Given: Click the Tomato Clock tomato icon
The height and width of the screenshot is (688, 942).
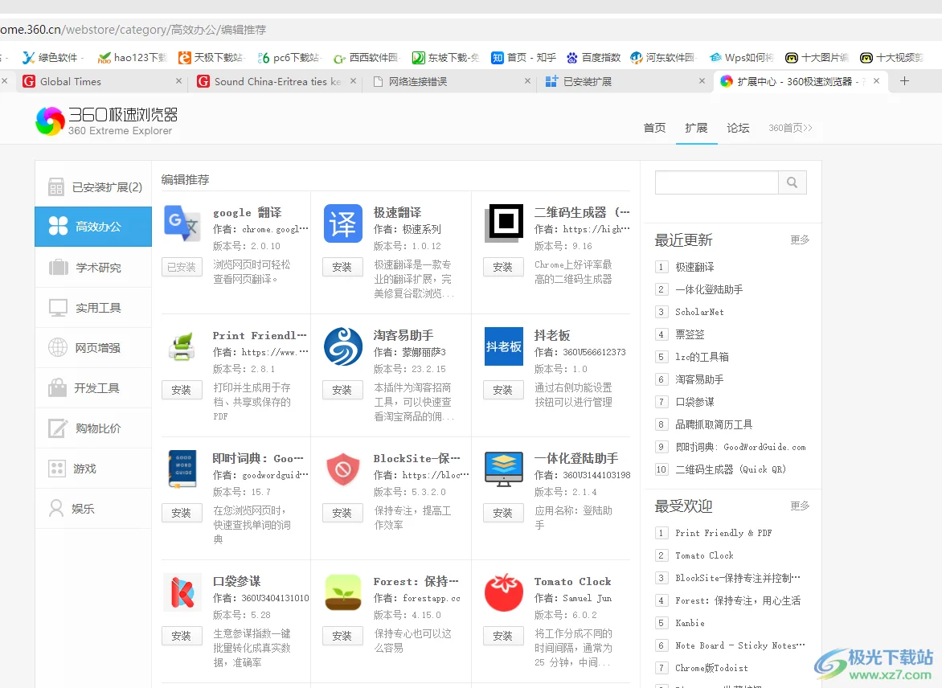Looking at the screenshot, I should coord(504,592).
